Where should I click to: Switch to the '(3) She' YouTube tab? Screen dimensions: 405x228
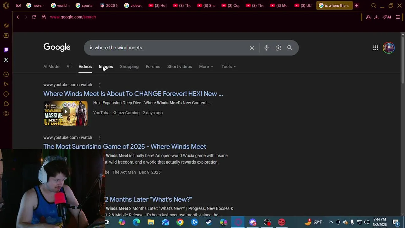[x=206, y=5]
